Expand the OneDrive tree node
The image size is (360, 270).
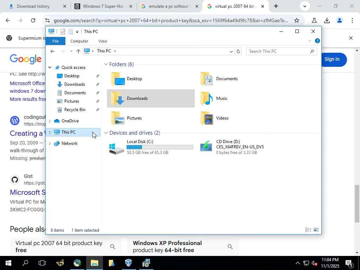click(50, 121)
